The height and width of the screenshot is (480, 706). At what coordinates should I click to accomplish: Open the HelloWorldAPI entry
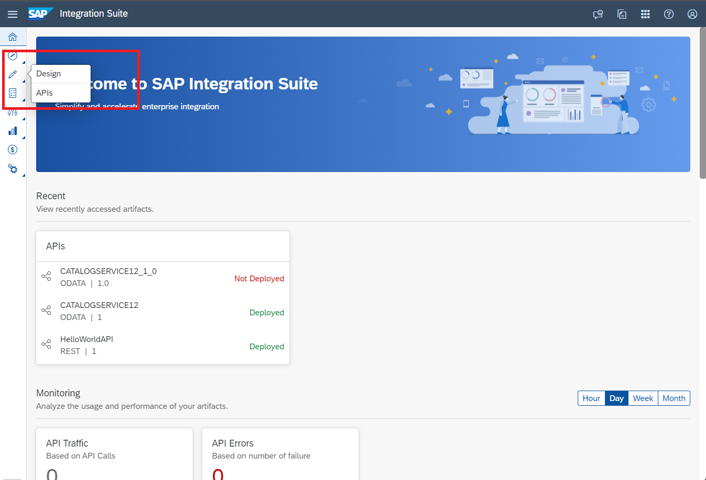click(x=163, y=346)
